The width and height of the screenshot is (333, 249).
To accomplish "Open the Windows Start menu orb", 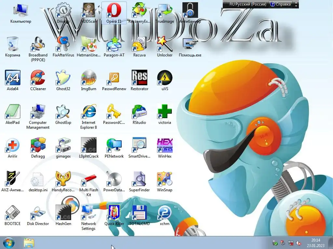I will pos(8,243).
